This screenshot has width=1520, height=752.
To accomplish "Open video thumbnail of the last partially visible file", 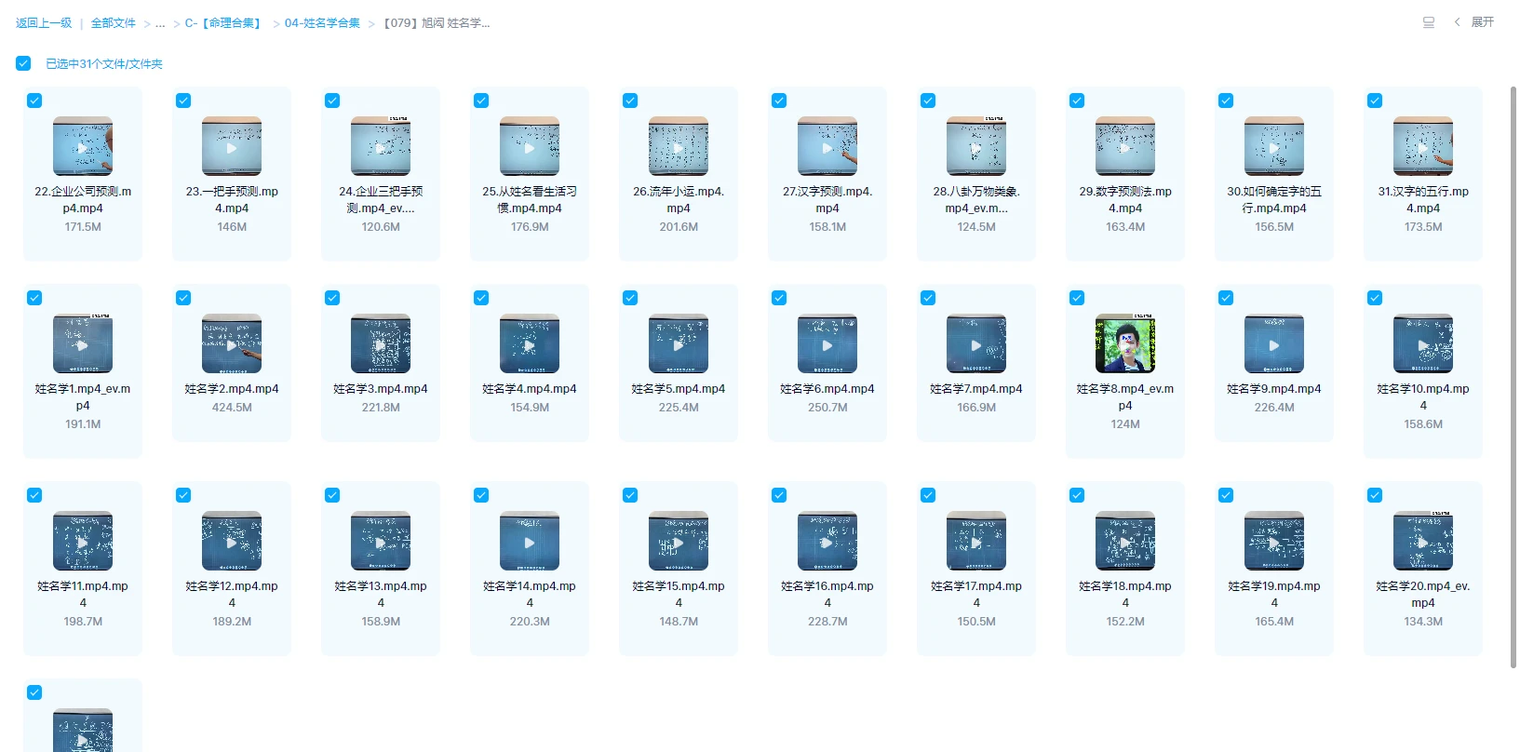I will click(x=83, y=730).
